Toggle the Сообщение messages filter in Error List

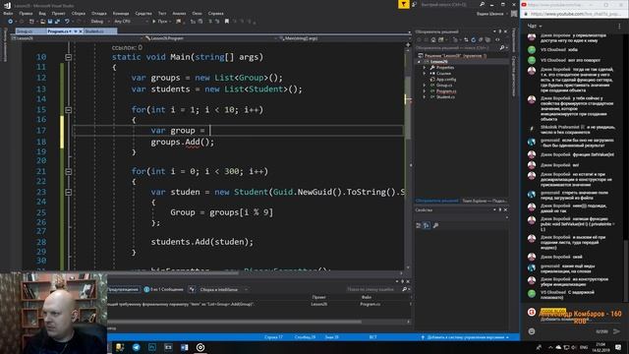pyautogui.click(x=164, y=289)
